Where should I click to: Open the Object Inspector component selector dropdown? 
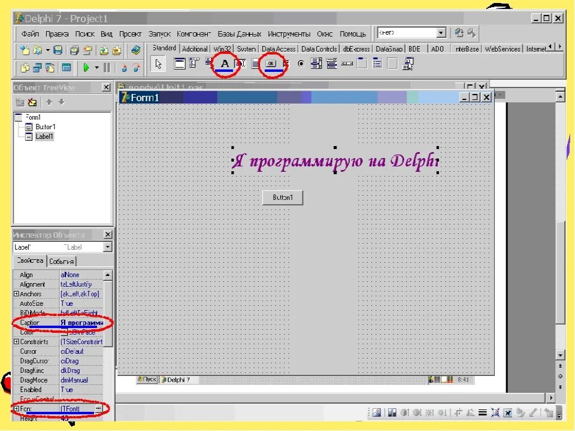pyautogui.click(x=107, y=247)
